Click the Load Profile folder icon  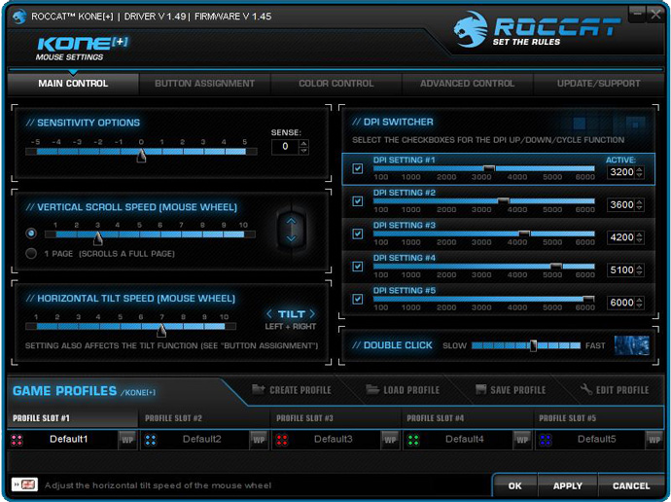[x=372, y=389]
